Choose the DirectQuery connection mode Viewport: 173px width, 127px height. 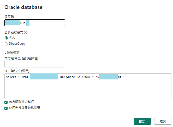point(6,44)
